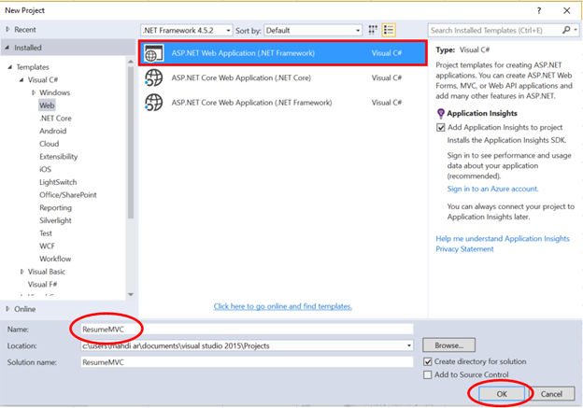
Task: Expand the Windows tree node
Action: [x=34, y=92]
